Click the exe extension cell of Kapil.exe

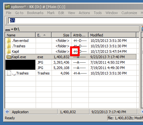pos(40,57)
